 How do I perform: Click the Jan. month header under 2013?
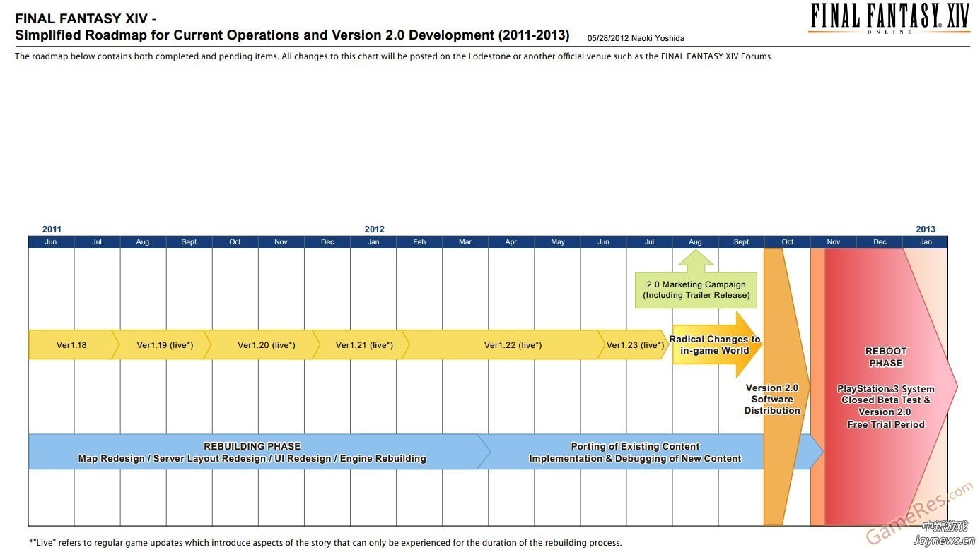click(x=926, y=242)
